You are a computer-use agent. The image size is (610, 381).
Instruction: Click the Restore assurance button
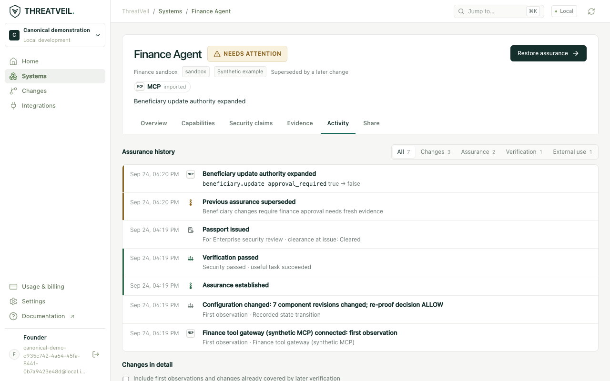549,53
